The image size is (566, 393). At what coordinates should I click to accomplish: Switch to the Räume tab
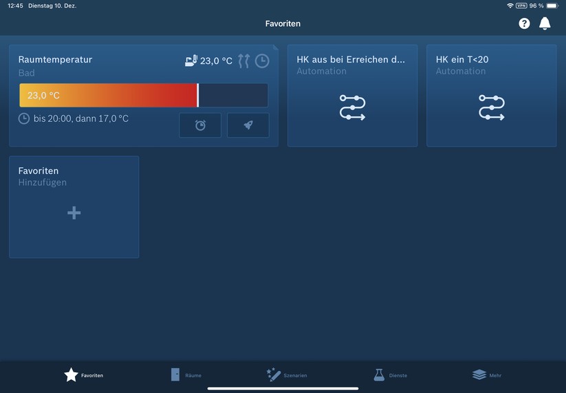(186, 375)
